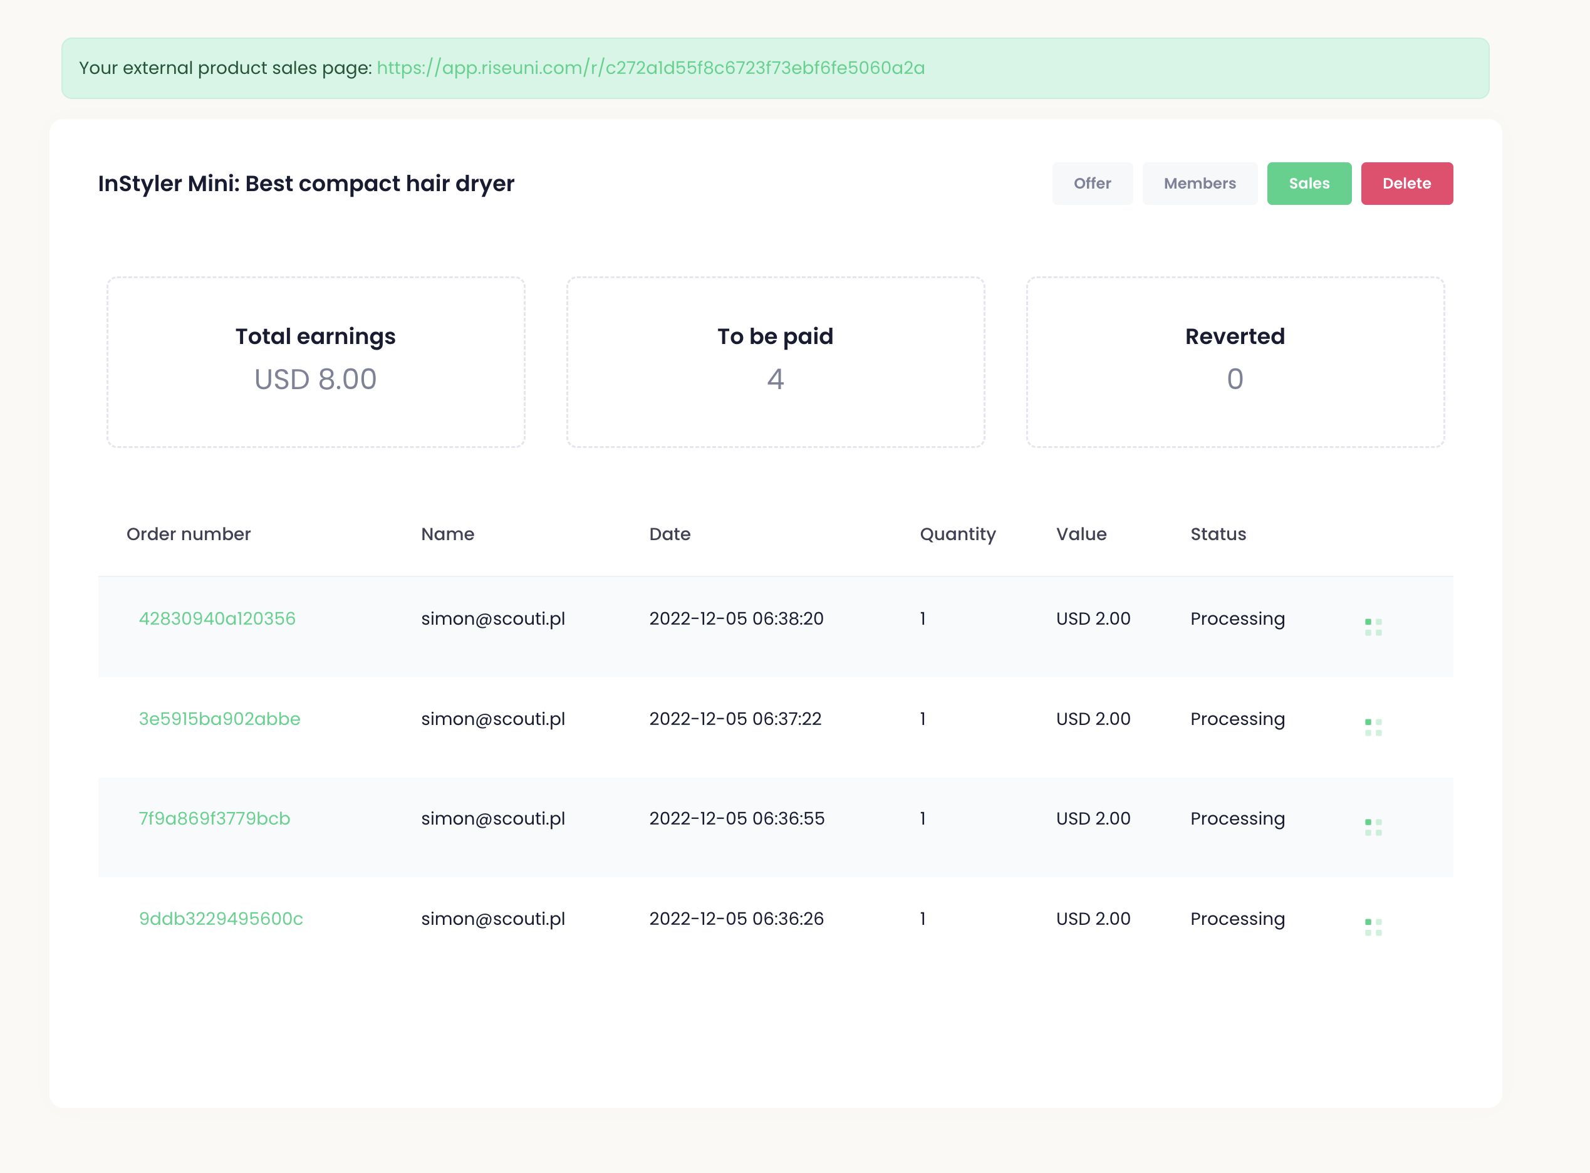
Task: Open actions menu icon for order 7f9a869f3779bcb
Action: (1373, 827)
